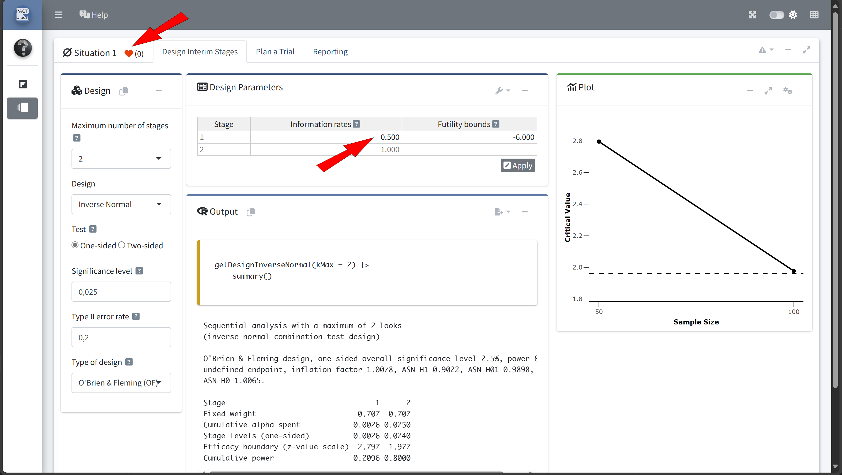Open the grid apps icon
This screenshot has height=475, width=842.
pos(814,15)
